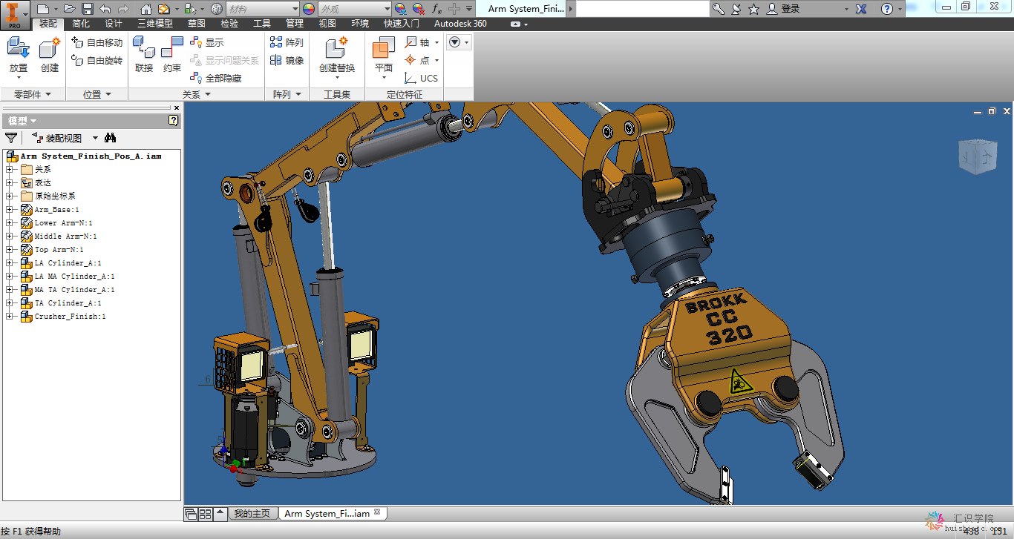Open the Point (点) dropdown arrow

pyautogui.click(x=436, y=60)
